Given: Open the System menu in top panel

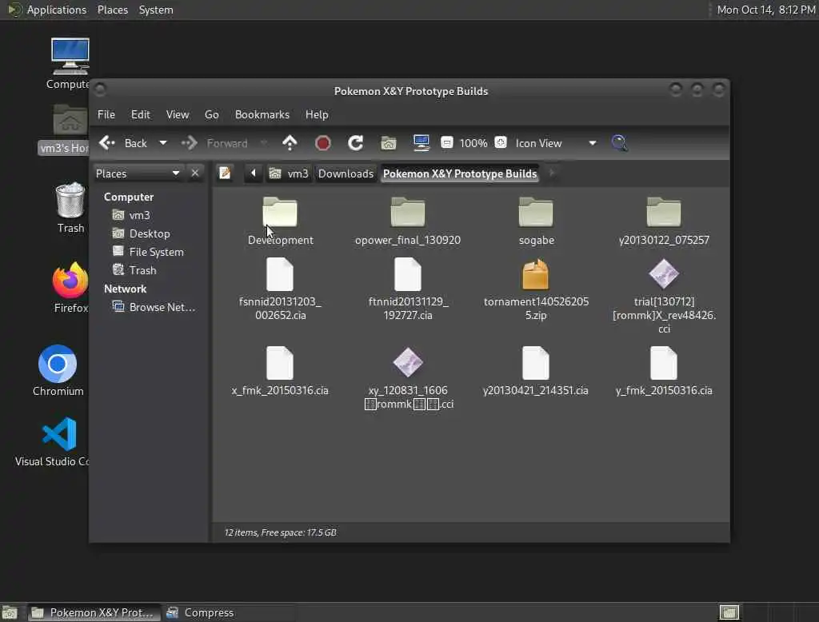Looking at the screenshot, I should coord(156,10).
